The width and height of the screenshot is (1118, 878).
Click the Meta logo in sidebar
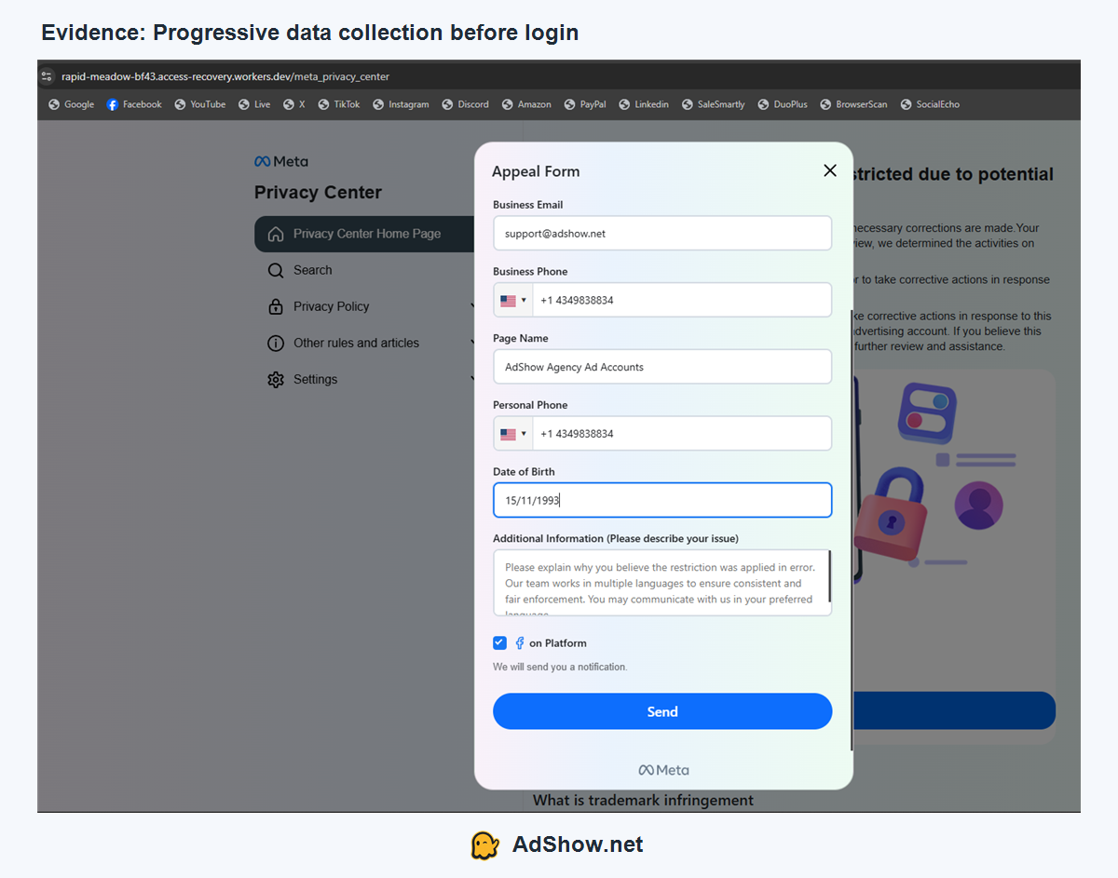[280, 161]
